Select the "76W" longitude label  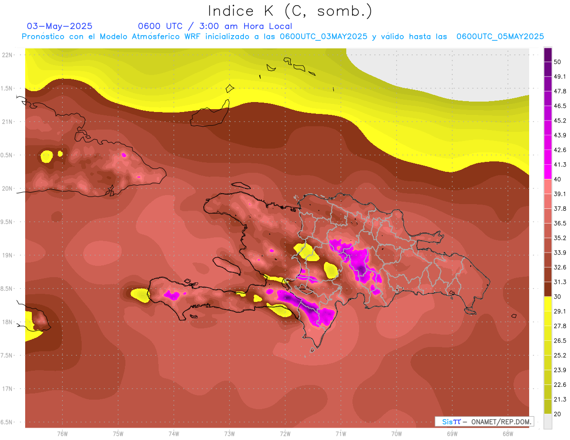click(62, 434)
